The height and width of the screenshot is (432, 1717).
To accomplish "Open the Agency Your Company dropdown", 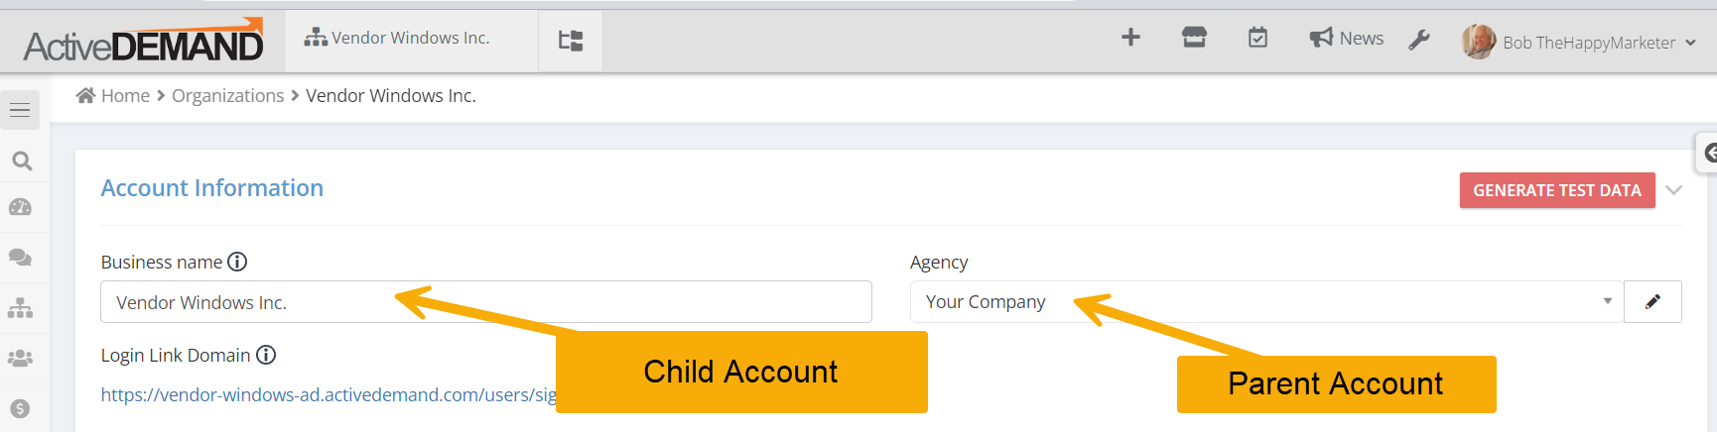I will [1266, 302].
